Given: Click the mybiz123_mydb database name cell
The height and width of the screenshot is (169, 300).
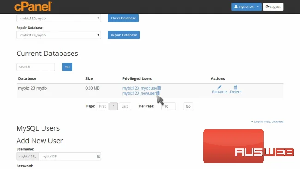Looking at the screenshot, I should (x=32, y=88).
